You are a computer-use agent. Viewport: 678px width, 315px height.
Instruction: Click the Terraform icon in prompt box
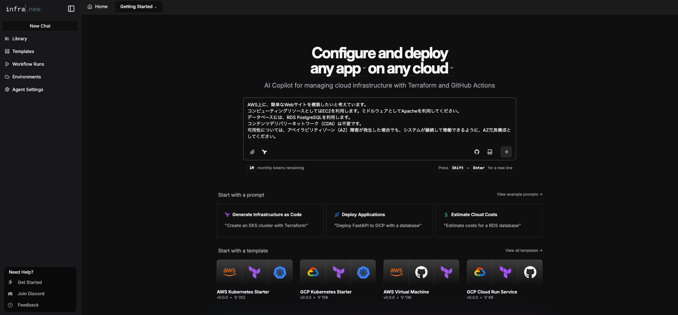click(x=264, y=152)
